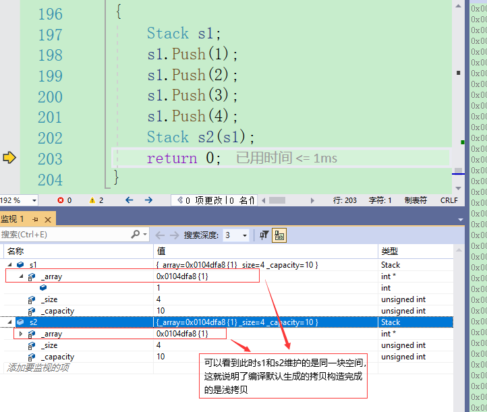Click 添加要监视的项 to add watch item
The height and width of the screenshot is (412, 487).
[x=38, y=368]
